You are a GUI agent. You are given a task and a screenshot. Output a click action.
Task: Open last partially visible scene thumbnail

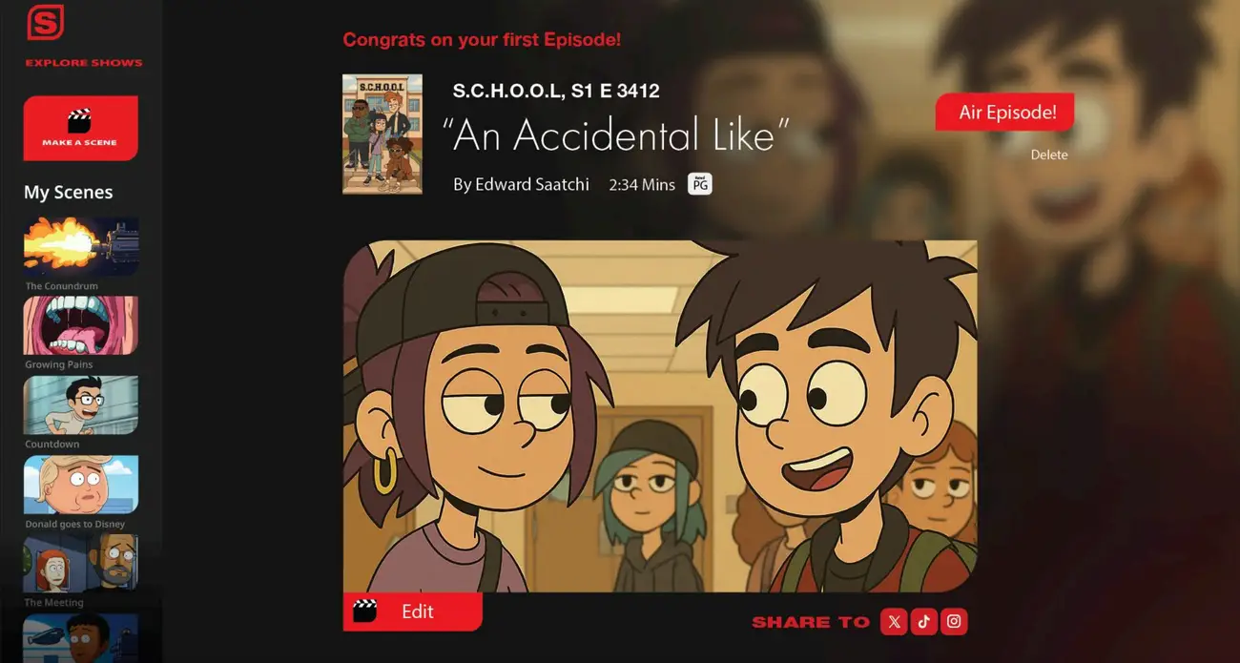coord(81,638)
